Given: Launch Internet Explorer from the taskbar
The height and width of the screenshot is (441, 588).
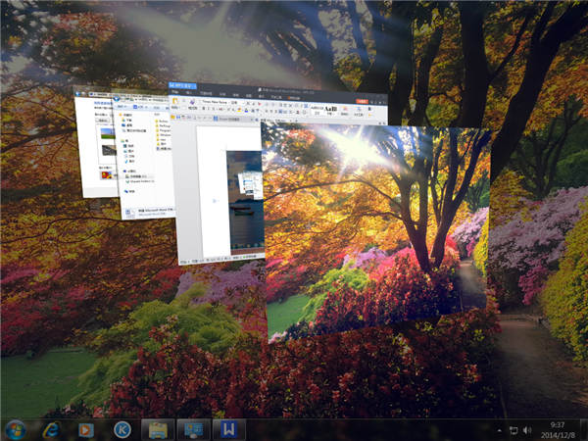Looking at the screenshot, I should tap(50, 430).
